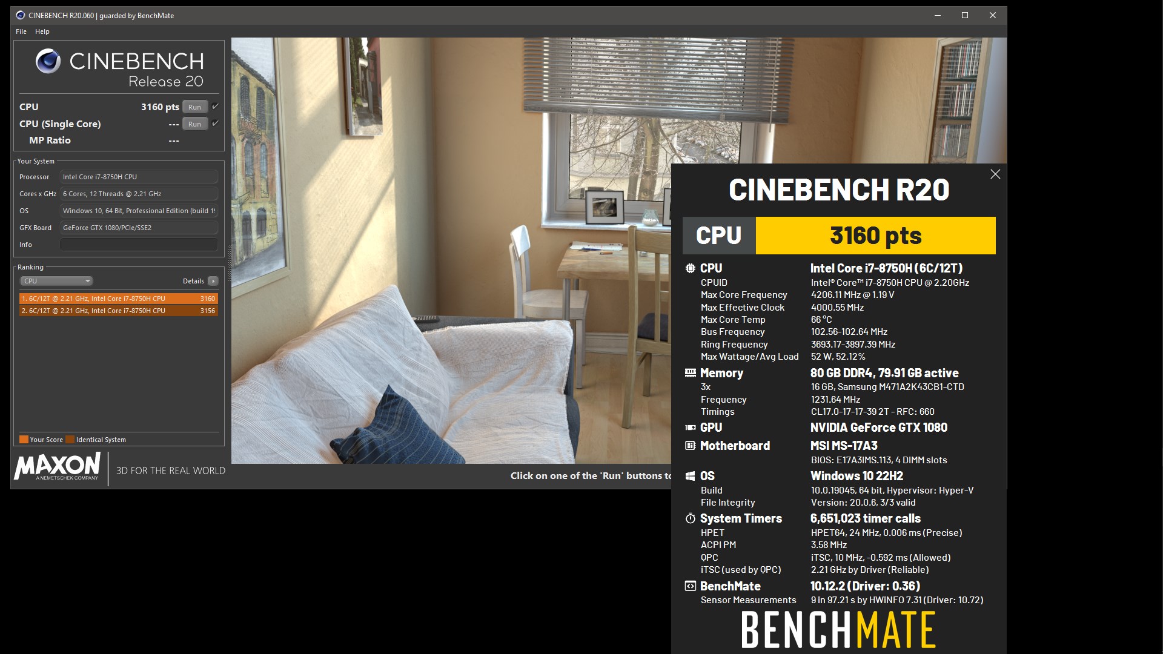Click the HPET64 timer value text
Screen dimensions: 1163x654
[886, 533]
